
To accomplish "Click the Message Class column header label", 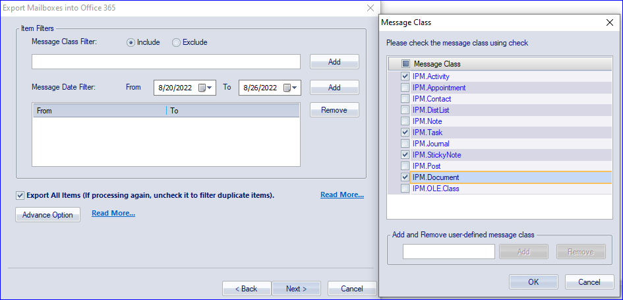I will pyautogui.click(x=437, y=63).
